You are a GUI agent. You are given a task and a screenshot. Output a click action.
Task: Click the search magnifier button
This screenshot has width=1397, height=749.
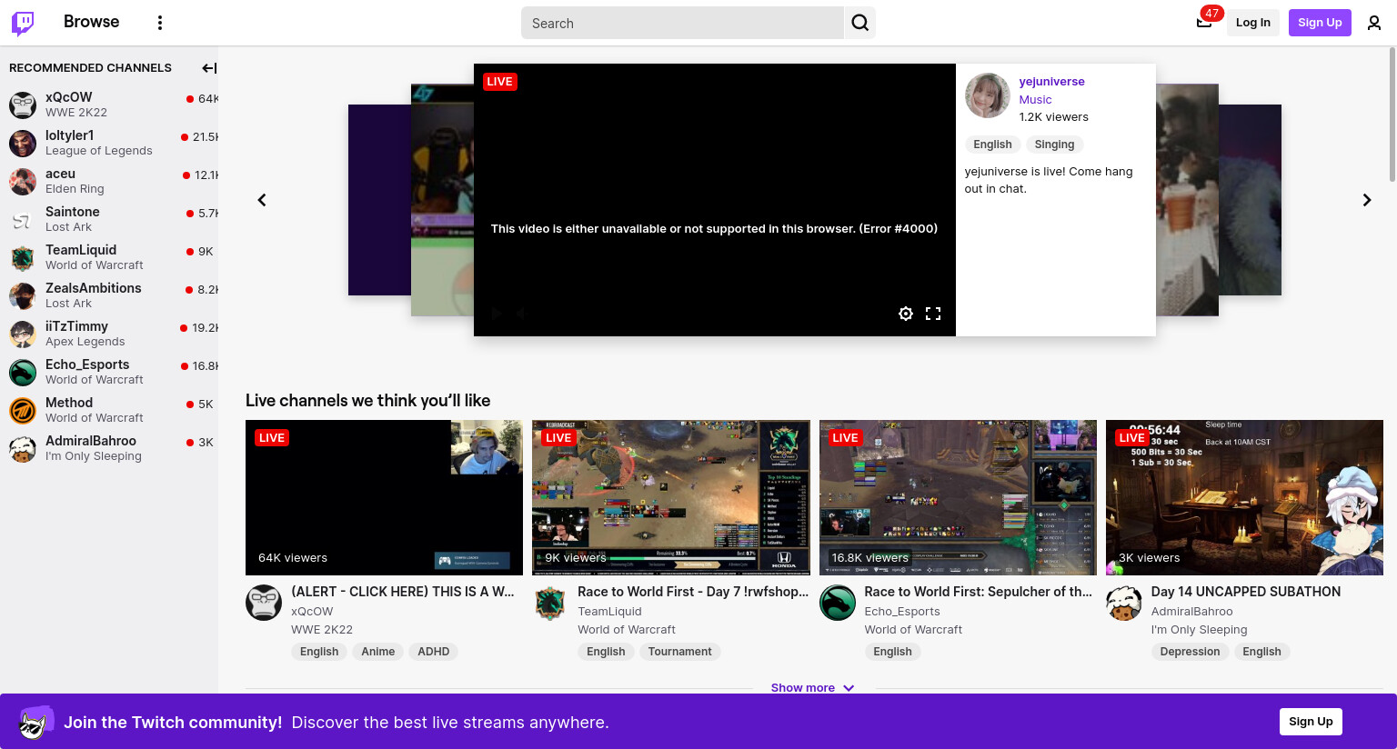[x=859, y=23]
